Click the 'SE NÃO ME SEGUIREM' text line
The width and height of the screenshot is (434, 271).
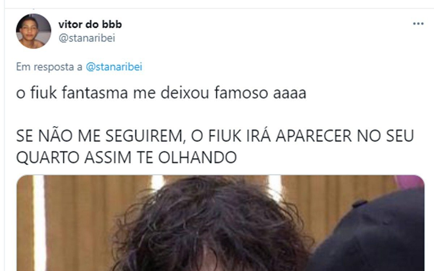coord(215,137)
